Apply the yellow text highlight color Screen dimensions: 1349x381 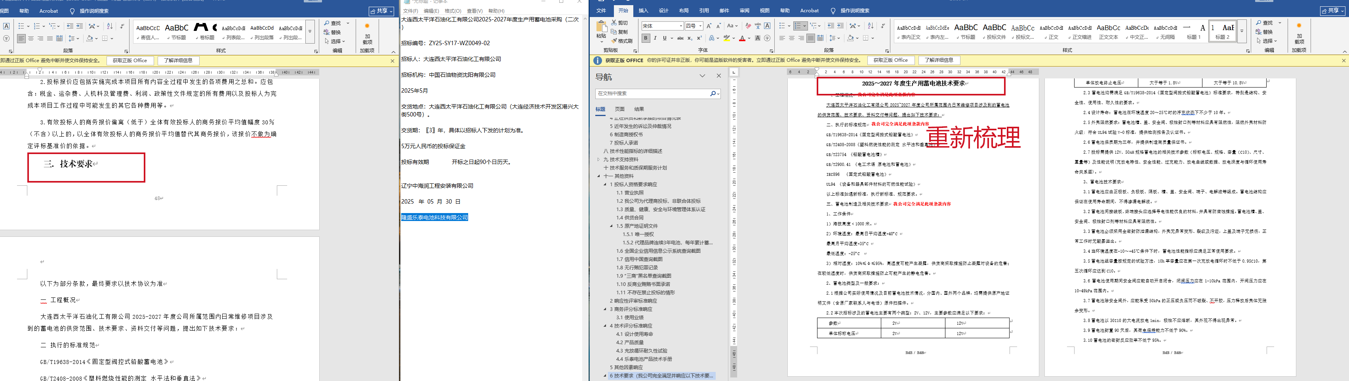(726, 38)
